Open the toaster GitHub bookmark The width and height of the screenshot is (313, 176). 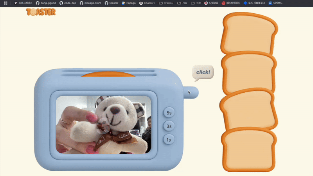[112, 3]
